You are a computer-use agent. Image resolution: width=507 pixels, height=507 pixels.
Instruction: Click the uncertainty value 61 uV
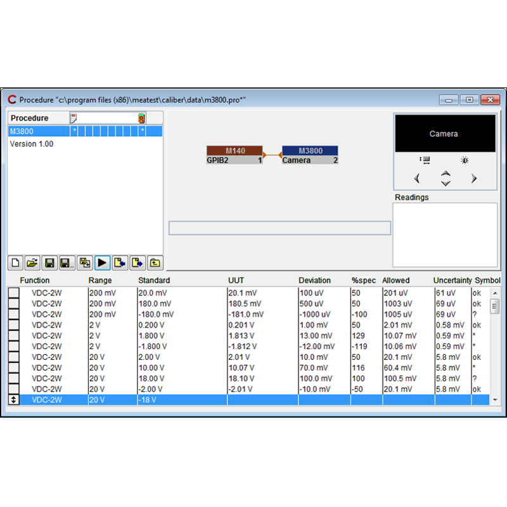tap(446, 293)
